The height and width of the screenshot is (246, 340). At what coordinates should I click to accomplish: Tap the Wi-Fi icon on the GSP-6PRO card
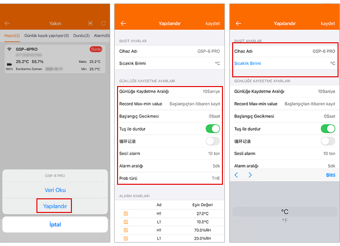coord(9,50)
